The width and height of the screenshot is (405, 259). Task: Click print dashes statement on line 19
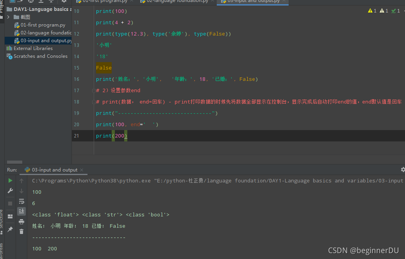[157, 113]
